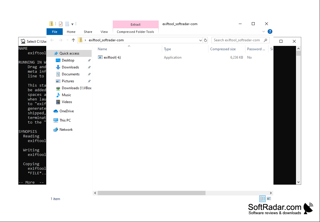Click the address bar path exiftool_softradar-com
Viewport: 320px width, 222px height.
106,40
